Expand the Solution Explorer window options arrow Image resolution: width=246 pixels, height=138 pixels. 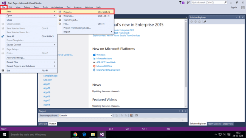click(x=237, y=17)
